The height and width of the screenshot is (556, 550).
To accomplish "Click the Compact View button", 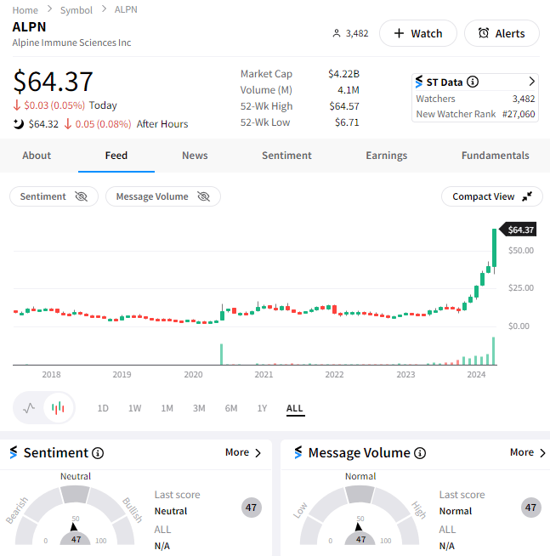I will pos(492,196).
